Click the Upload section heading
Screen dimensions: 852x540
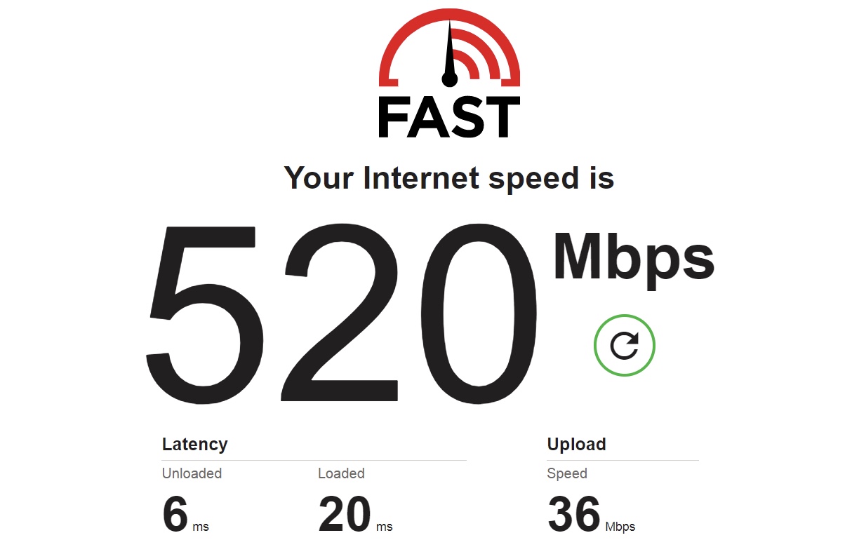576,445
